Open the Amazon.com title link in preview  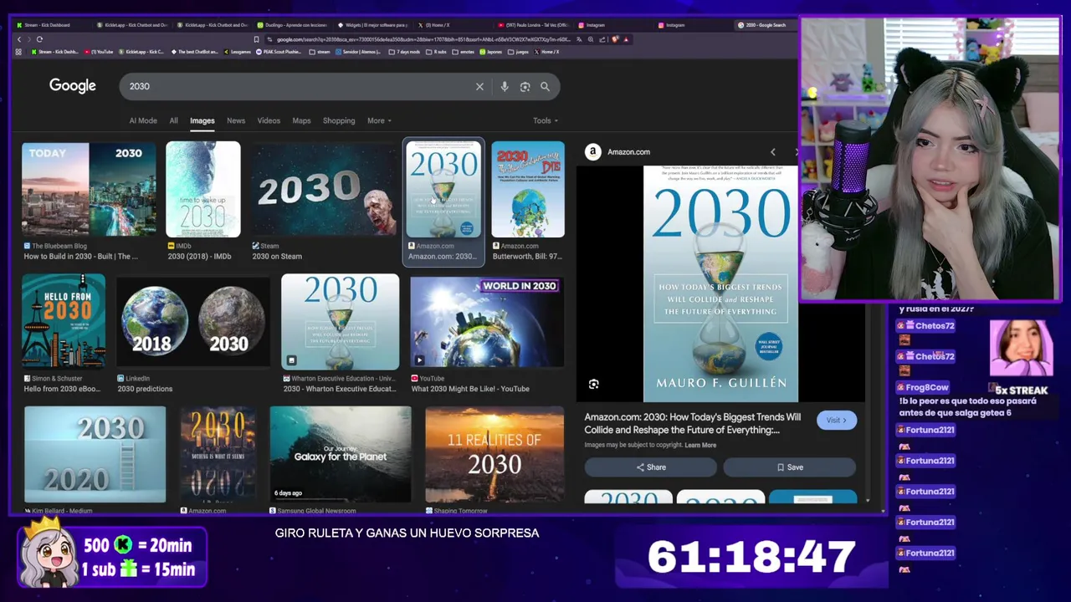coord(693,423)
